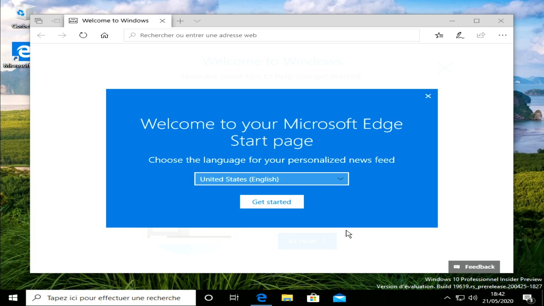Click the Feedback button
The image size is (544, 306).
[474, 267]
